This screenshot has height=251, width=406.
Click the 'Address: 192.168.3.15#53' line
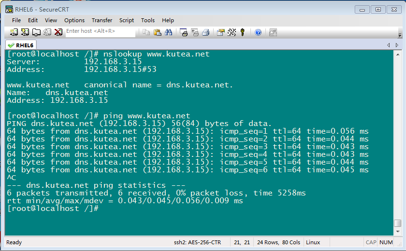click(82, 70)
